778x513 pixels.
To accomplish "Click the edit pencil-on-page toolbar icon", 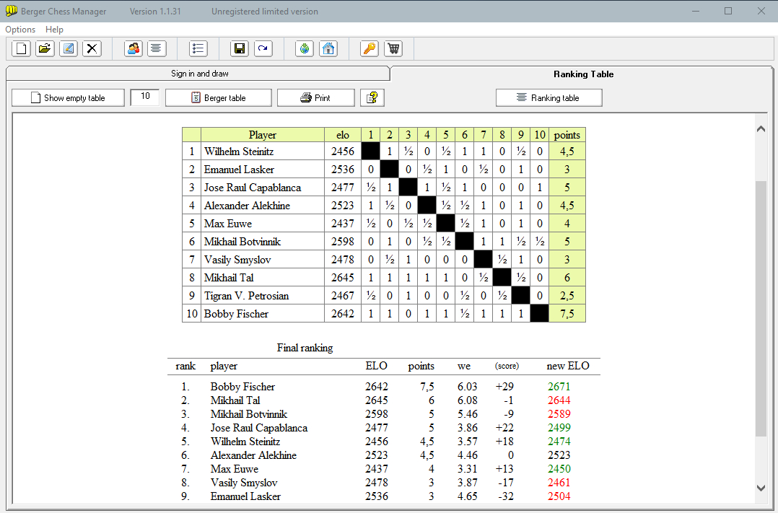I will (69, 48).
